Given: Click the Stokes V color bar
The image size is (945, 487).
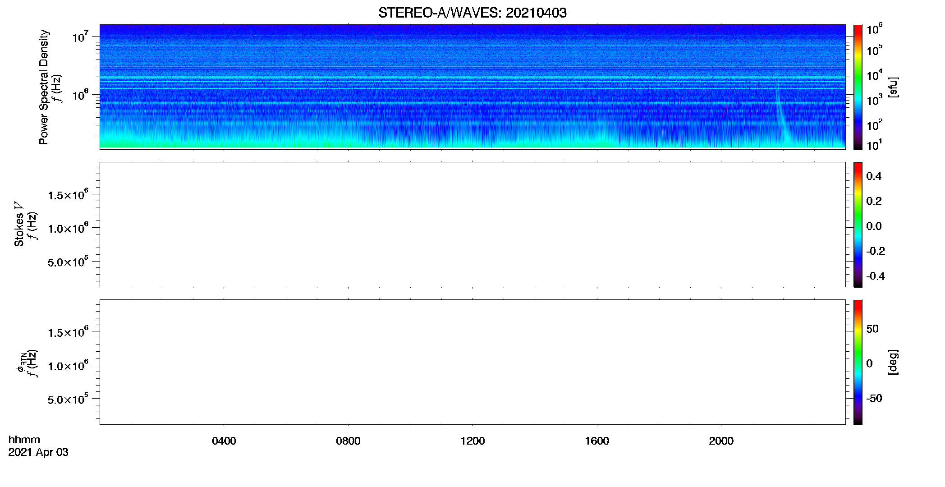Looking at the screenshot, I should (x=858, y=225).
